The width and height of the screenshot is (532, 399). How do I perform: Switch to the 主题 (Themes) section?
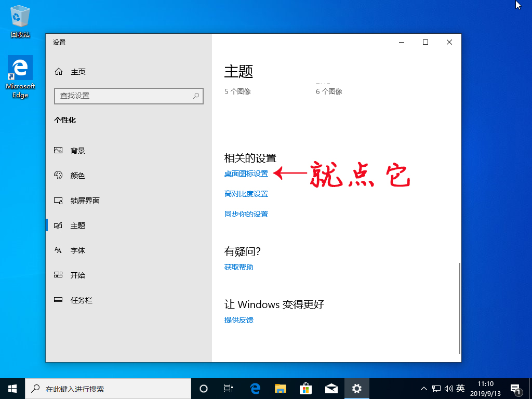tap(77, 225)
